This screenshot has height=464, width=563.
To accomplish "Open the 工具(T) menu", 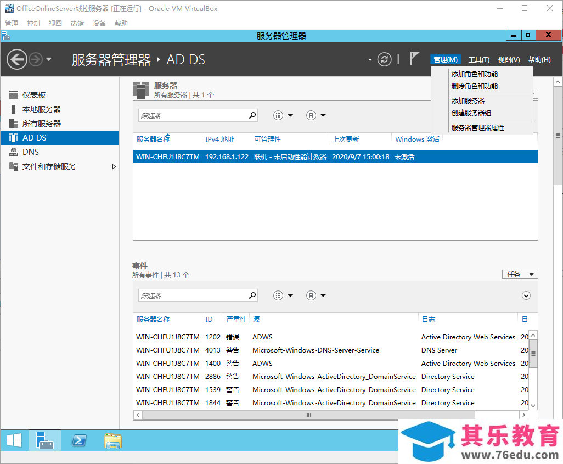I will point(478,60).
